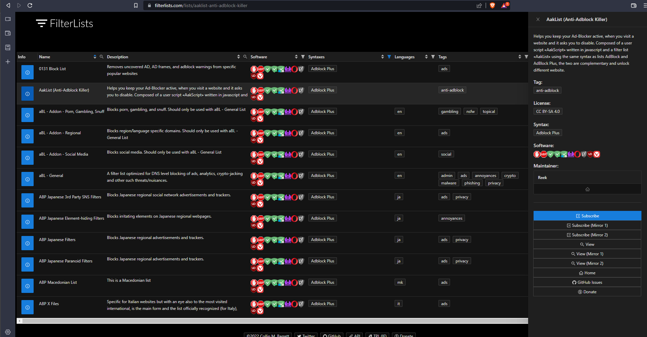Open the anti-adblock tag link in the side panel
Screen dimensions: 647x337
(547, 90)
